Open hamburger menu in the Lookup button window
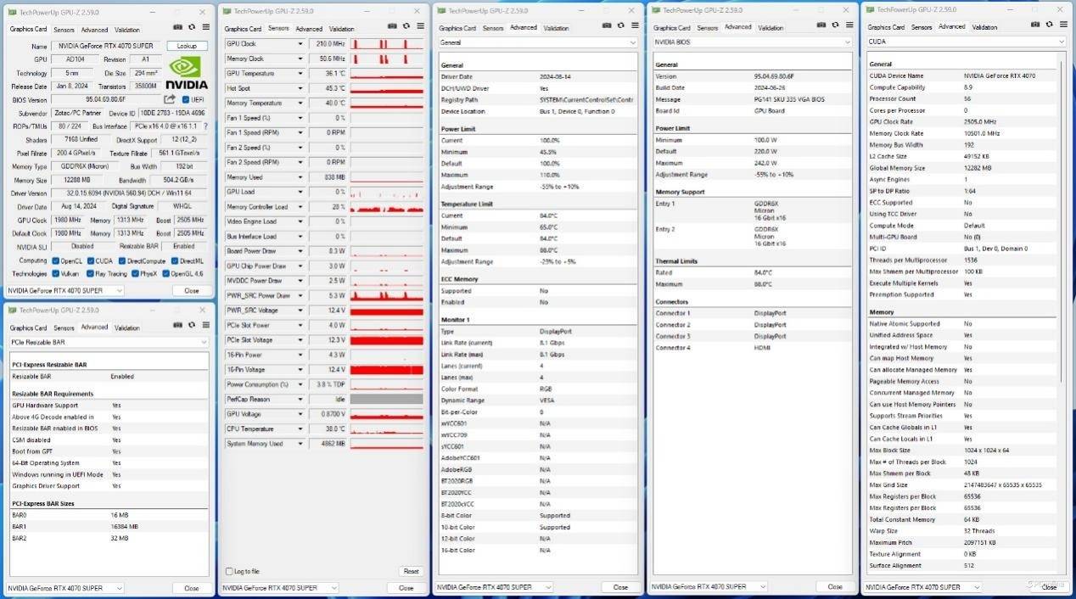The image size is (1076, 599). point(206,28)
